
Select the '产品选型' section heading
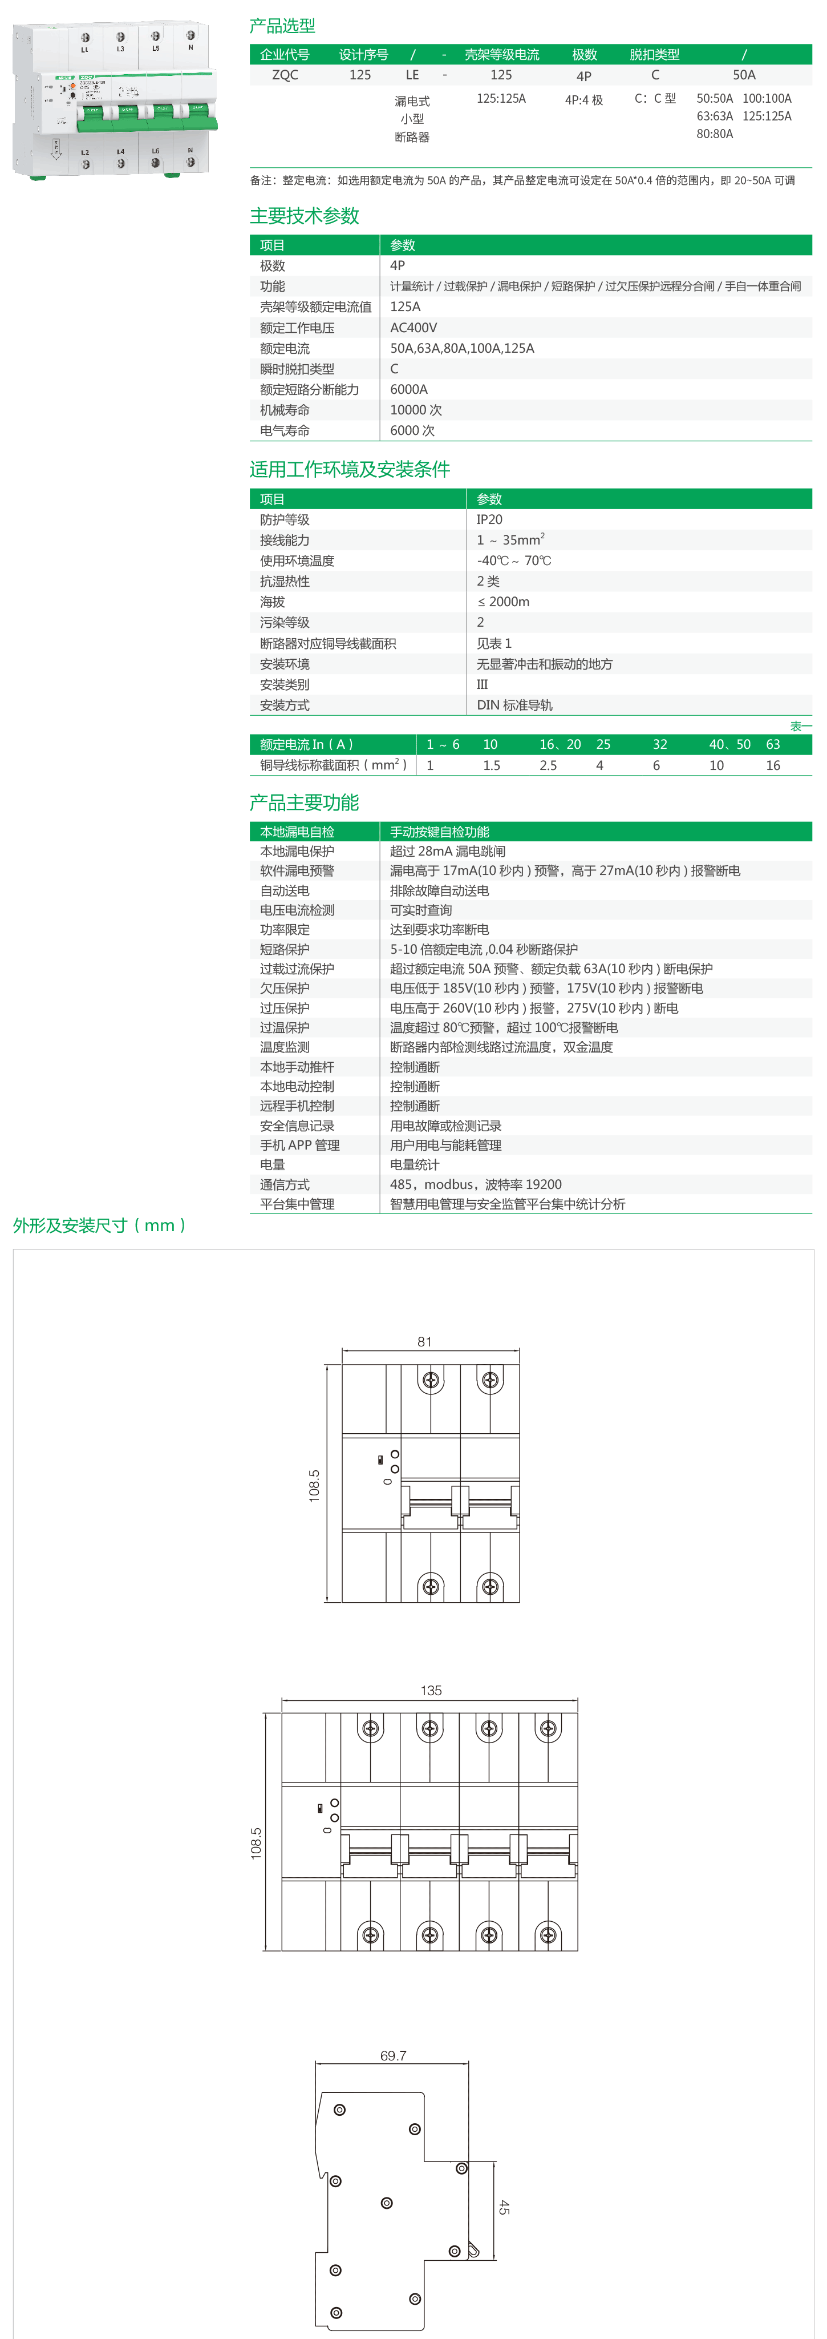pyautogui.click(x=282, y=26)
